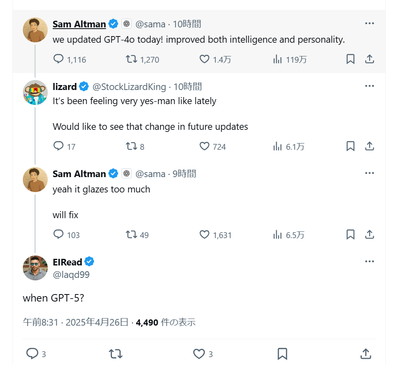Reply to "yeah it glazes too much" tweet

pos(59,234)
